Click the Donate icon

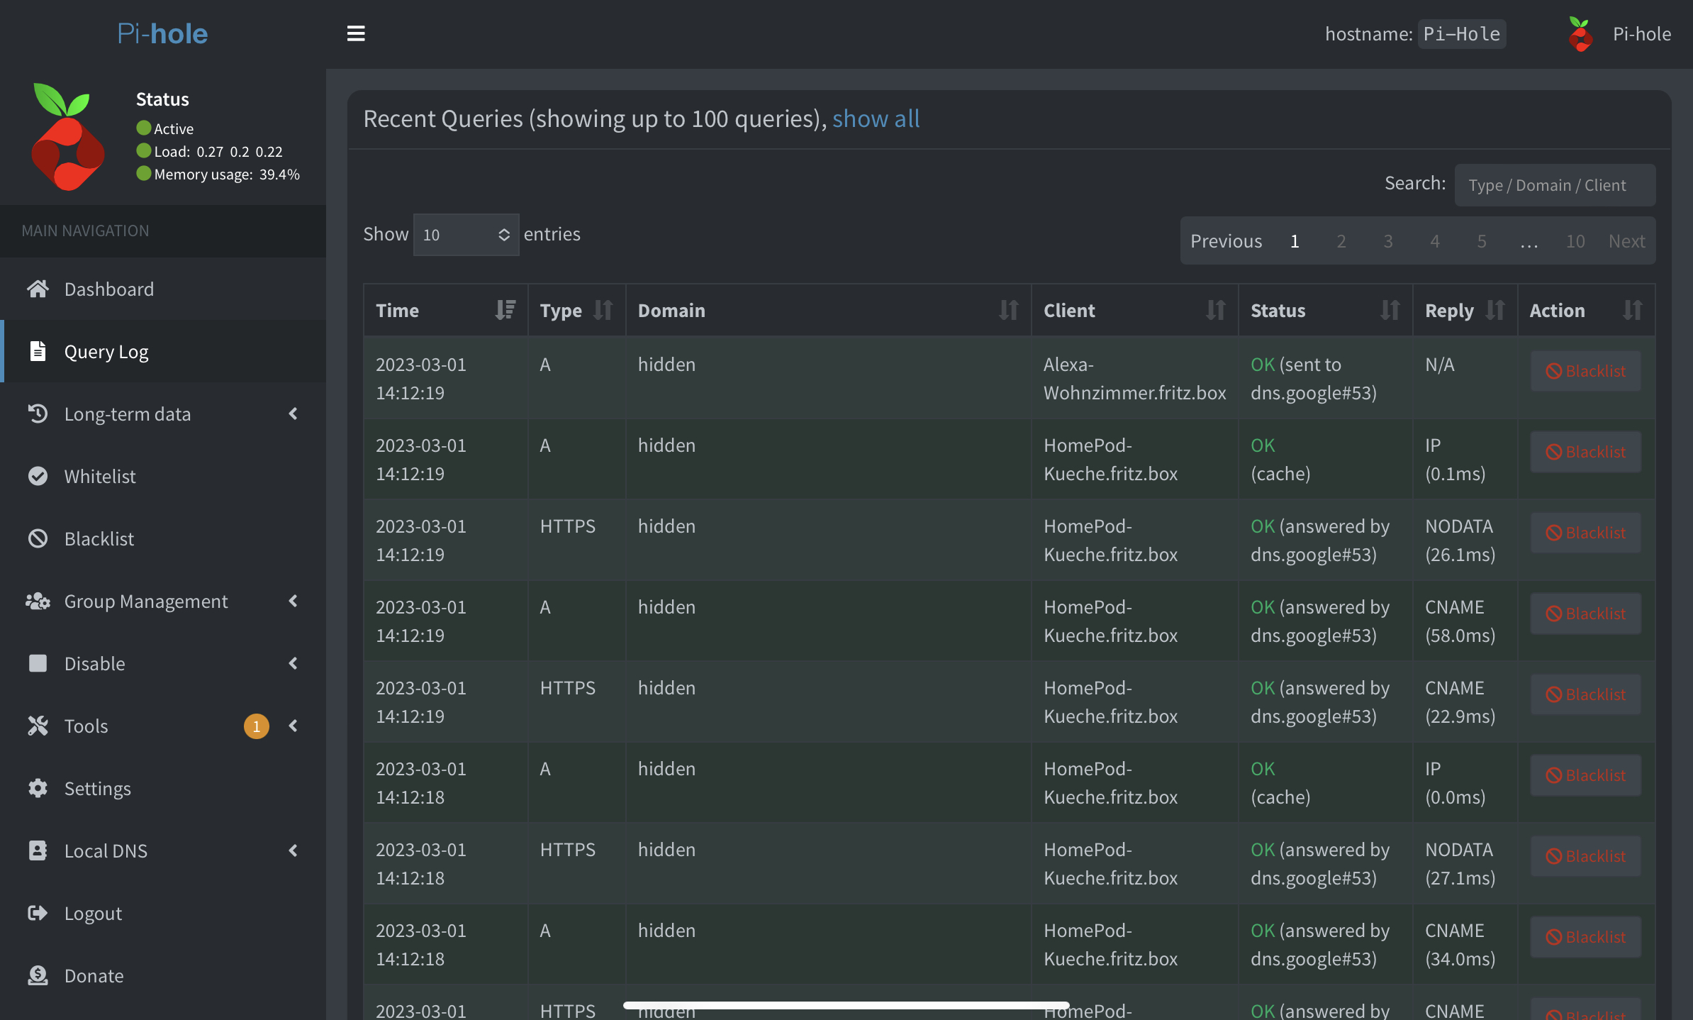click(x=38, y=975)
